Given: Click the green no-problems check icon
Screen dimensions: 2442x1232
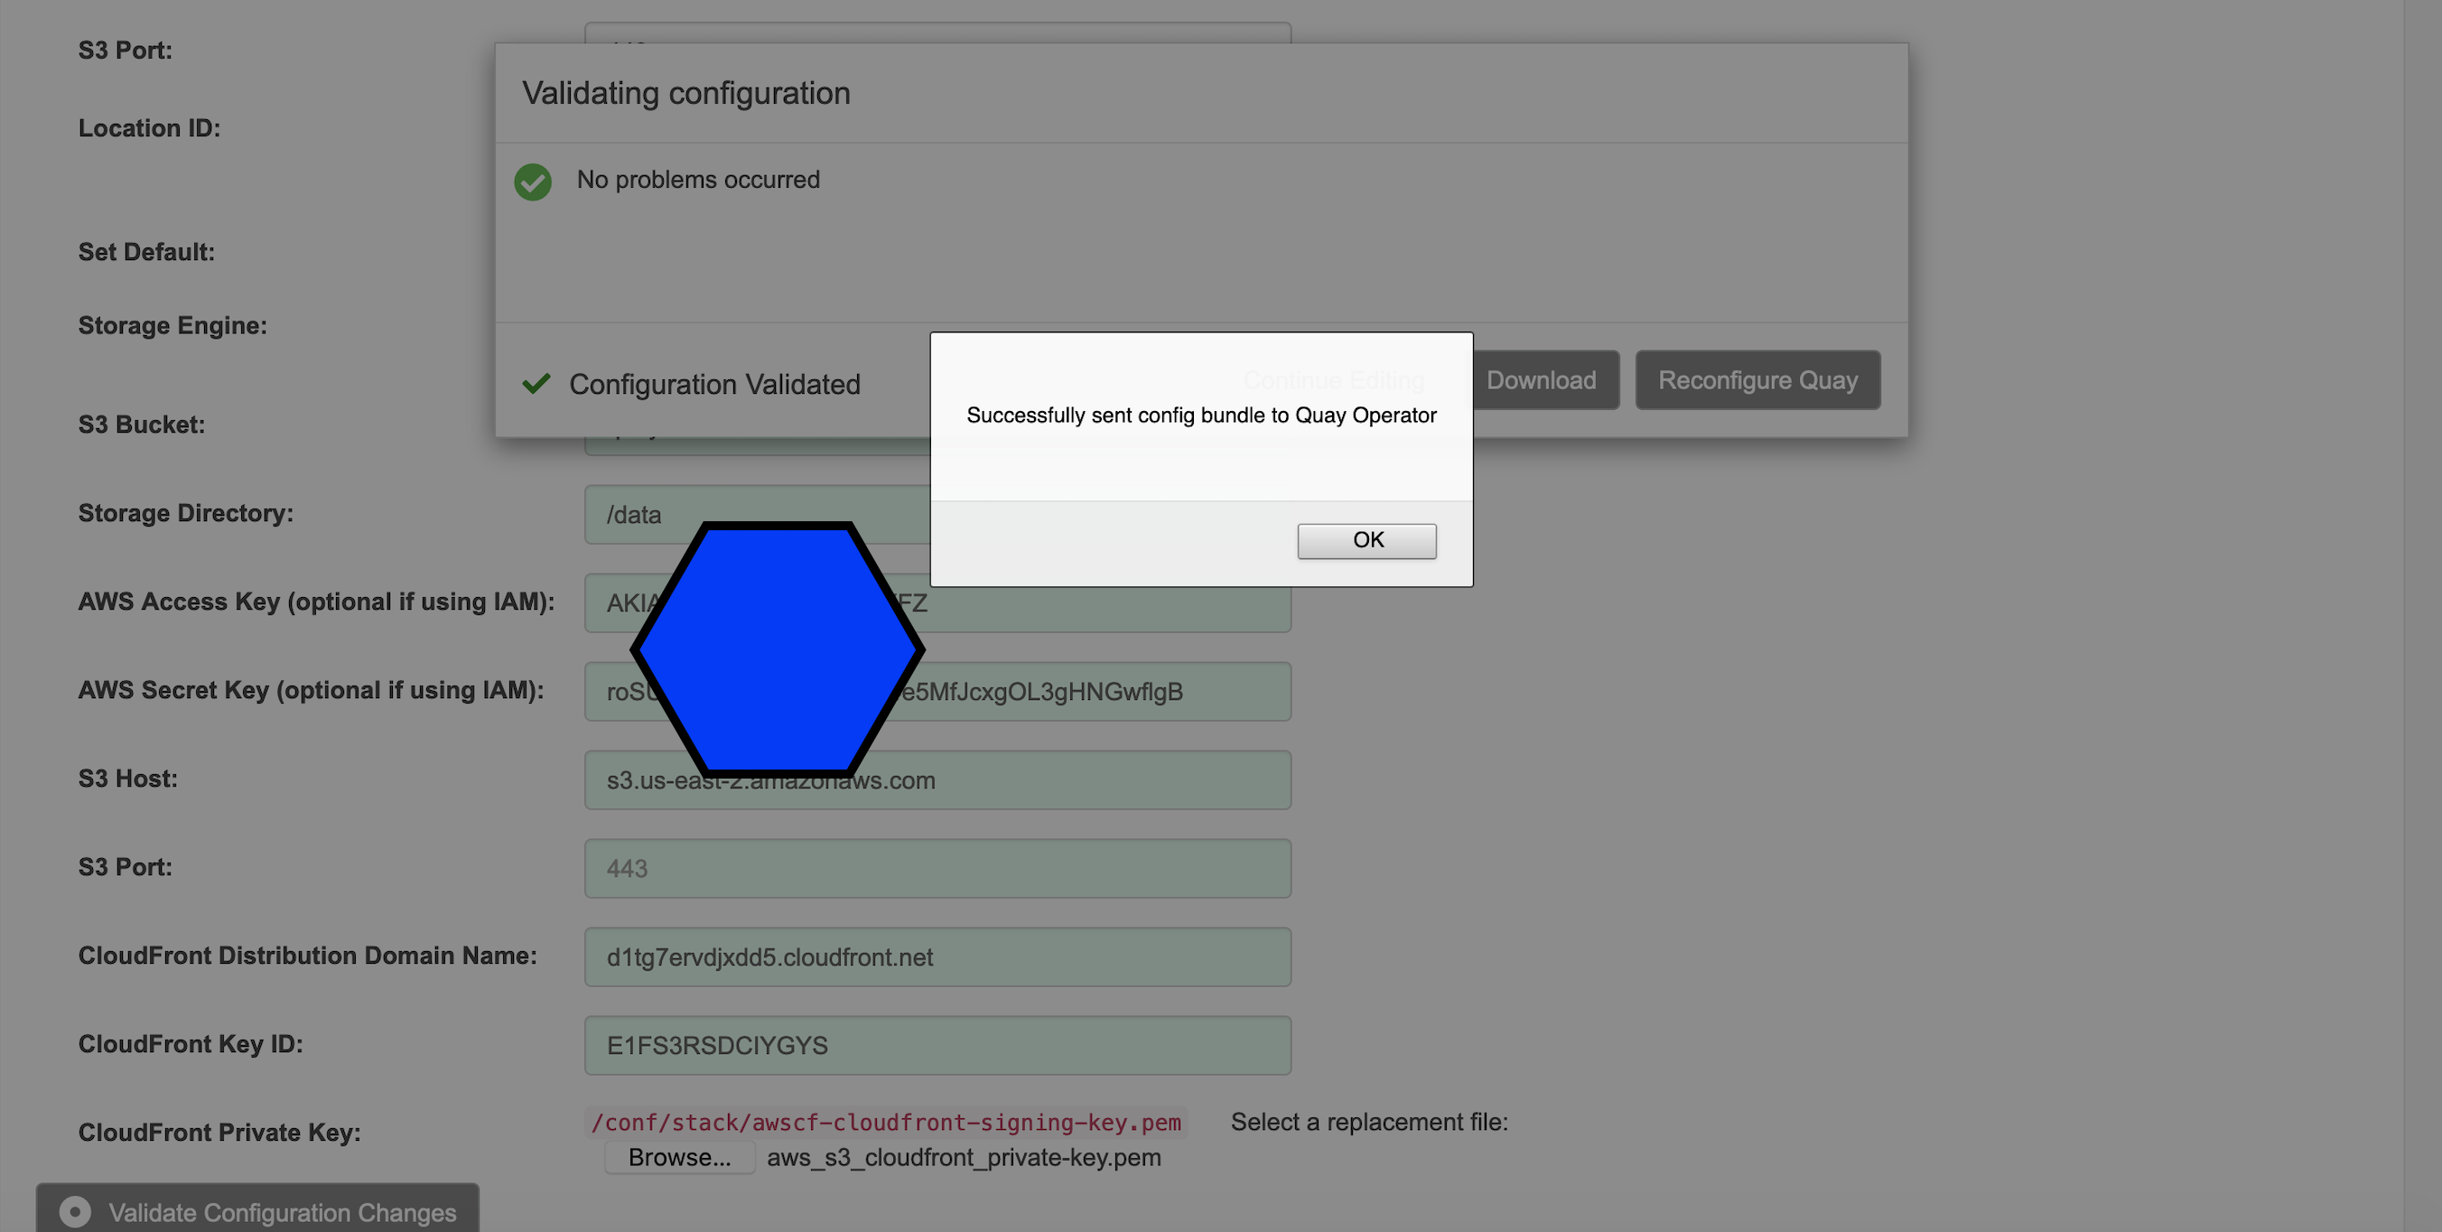Looking at the screenshot, I should (x=533, y=182).
